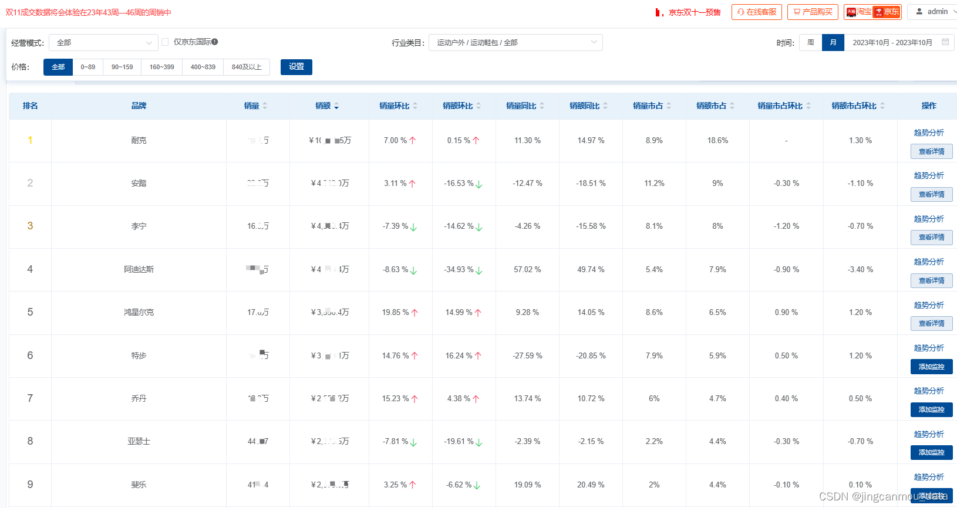Screen dimensions: 957x508
Task: Open 趋势分析 for 亚瑟士
Action: pos(929,434)
